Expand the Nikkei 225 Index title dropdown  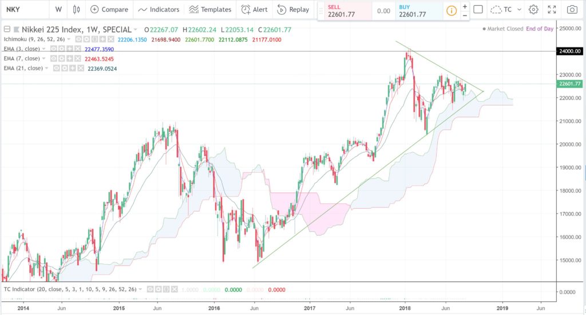(x=135, y=30)
